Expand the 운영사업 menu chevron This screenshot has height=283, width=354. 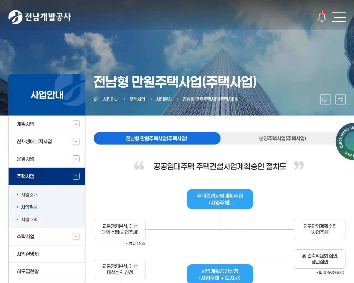click(x=76, y=159)
